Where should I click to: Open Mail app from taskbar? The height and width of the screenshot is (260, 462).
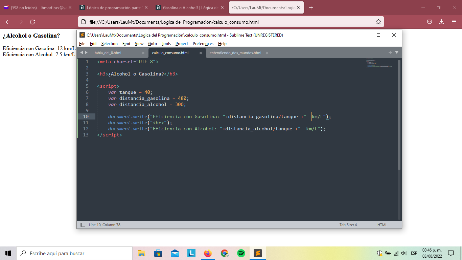pos(175,253)
